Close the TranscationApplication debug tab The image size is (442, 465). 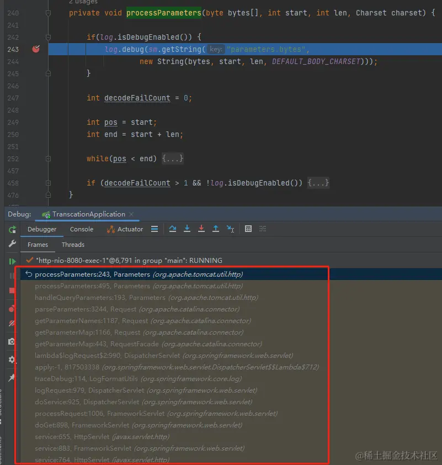131,214
